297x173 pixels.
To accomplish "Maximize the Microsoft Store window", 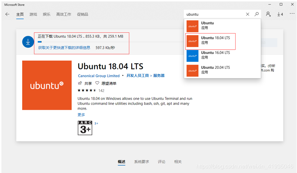I will (281, 4).
